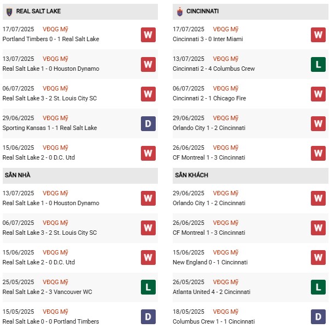Screen dimensions: 329x328
Task: Click the L badge for Cincinnati 2 - 4 Columbus Crew
Action: 319,64
